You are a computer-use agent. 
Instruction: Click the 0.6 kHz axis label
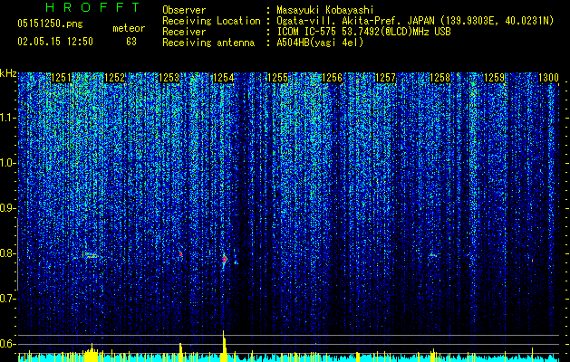click(8, 344)
